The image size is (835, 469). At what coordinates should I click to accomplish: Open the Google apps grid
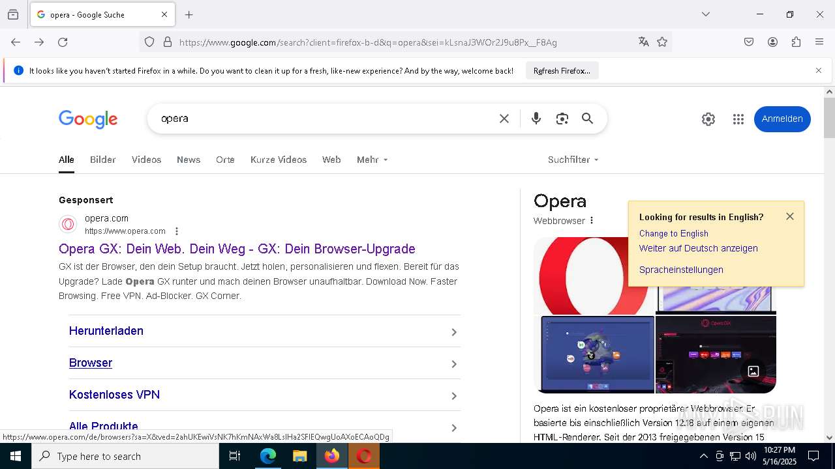click(738, 119)
